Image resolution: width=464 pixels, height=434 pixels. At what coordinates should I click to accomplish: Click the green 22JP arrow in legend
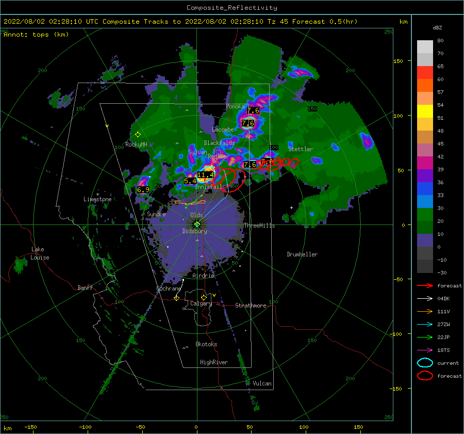pyautogui.click(x=425, y=337)
